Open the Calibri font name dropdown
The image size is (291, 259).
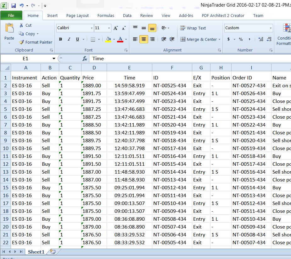pos(92,28)
